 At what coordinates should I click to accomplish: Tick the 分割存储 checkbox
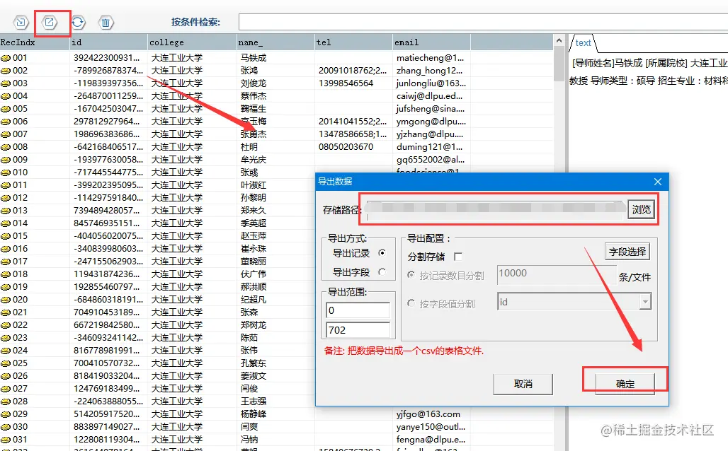(x=458, y=257)
